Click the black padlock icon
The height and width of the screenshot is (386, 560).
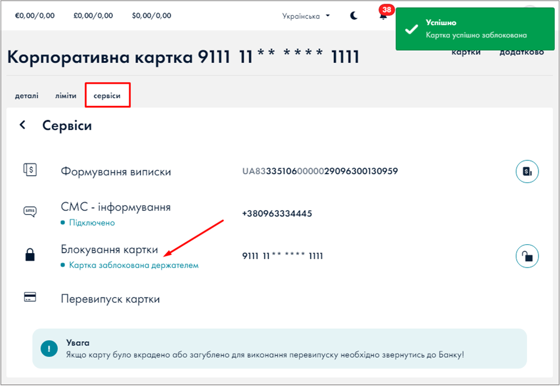30,256
